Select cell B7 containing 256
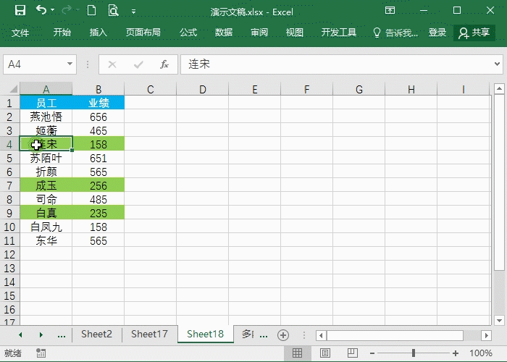The height and width of the screenshot is (362, 507). click(x=99, y=185)
